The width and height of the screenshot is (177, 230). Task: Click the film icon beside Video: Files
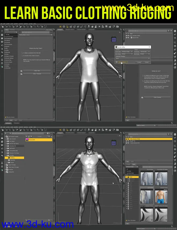pos(21,71)
